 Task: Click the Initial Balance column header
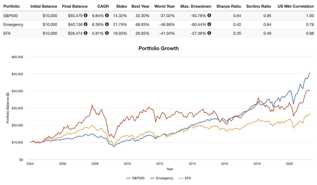click(x=44, y=6)
